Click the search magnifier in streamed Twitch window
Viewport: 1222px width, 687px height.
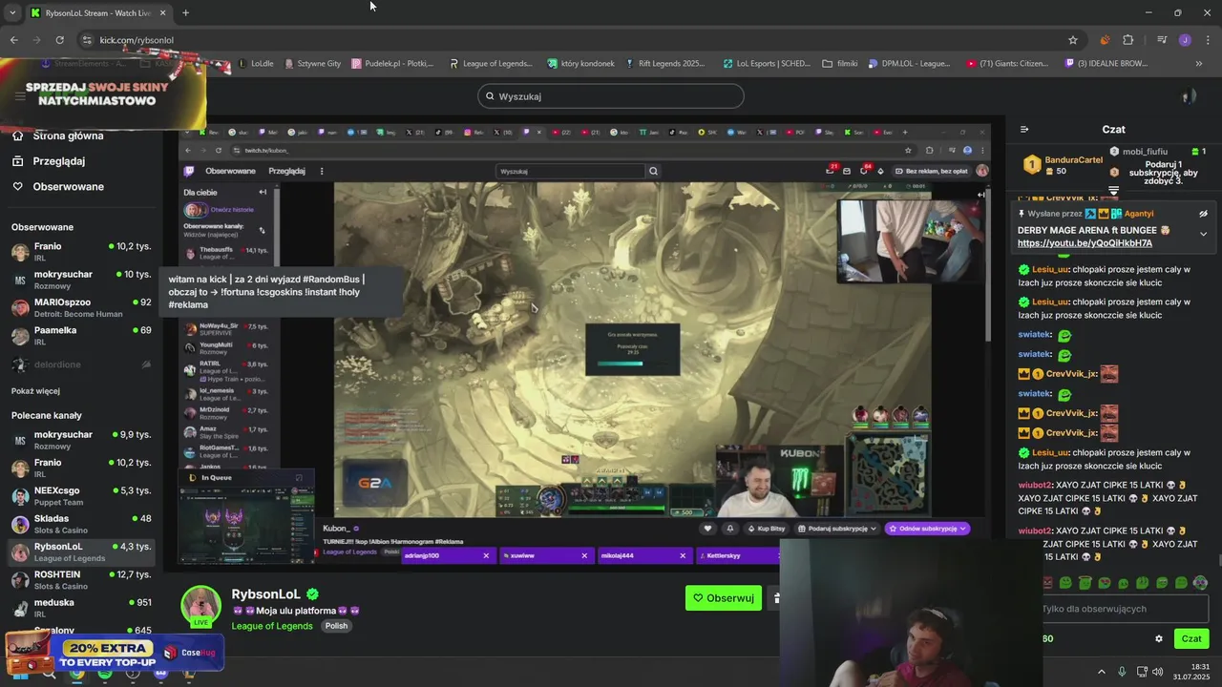click(653, 171)
